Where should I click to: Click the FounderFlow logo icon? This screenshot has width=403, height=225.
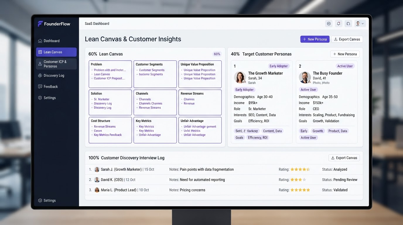click(40, 24)
